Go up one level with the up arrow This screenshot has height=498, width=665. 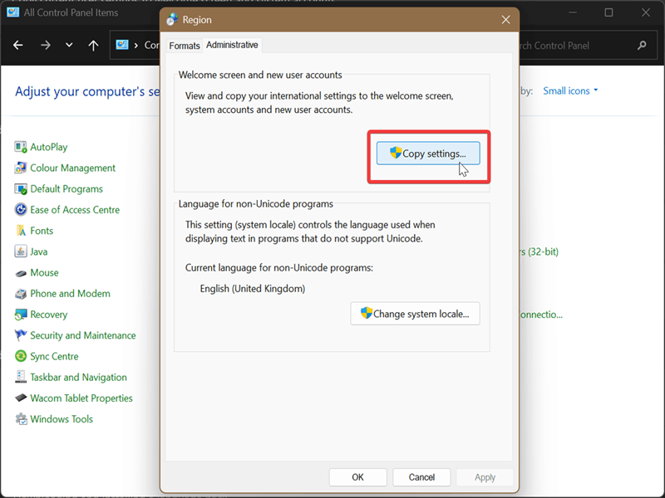(93, 46)
